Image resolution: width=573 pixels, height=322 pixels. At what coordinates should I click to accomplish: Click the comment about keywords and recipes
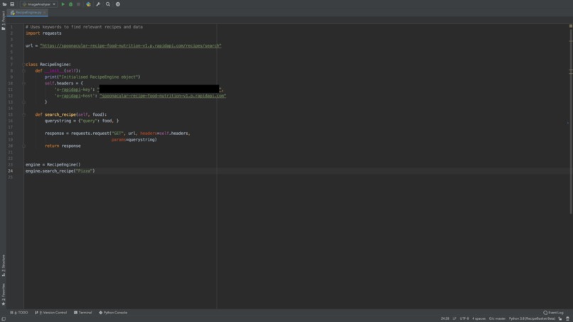84,27
